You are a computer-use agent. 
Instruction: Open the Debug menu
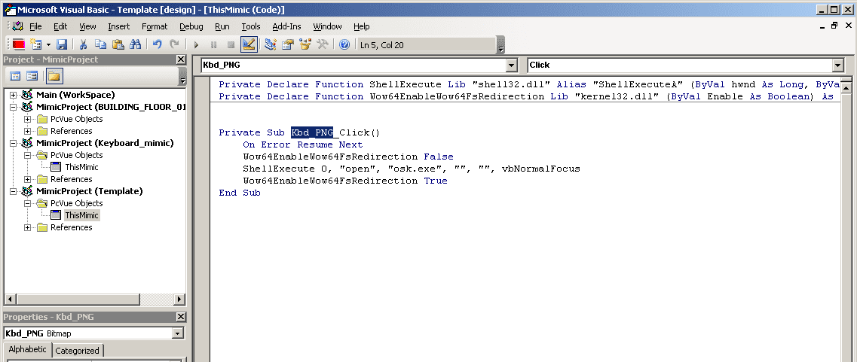click(191, 26)
